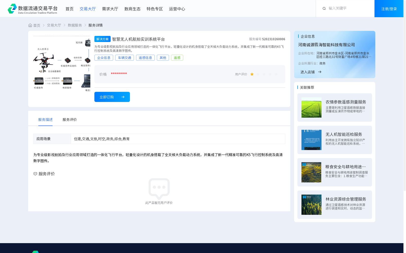406x253 pixels.
Task: Click the 注册/登录 button
Action: 389,9
